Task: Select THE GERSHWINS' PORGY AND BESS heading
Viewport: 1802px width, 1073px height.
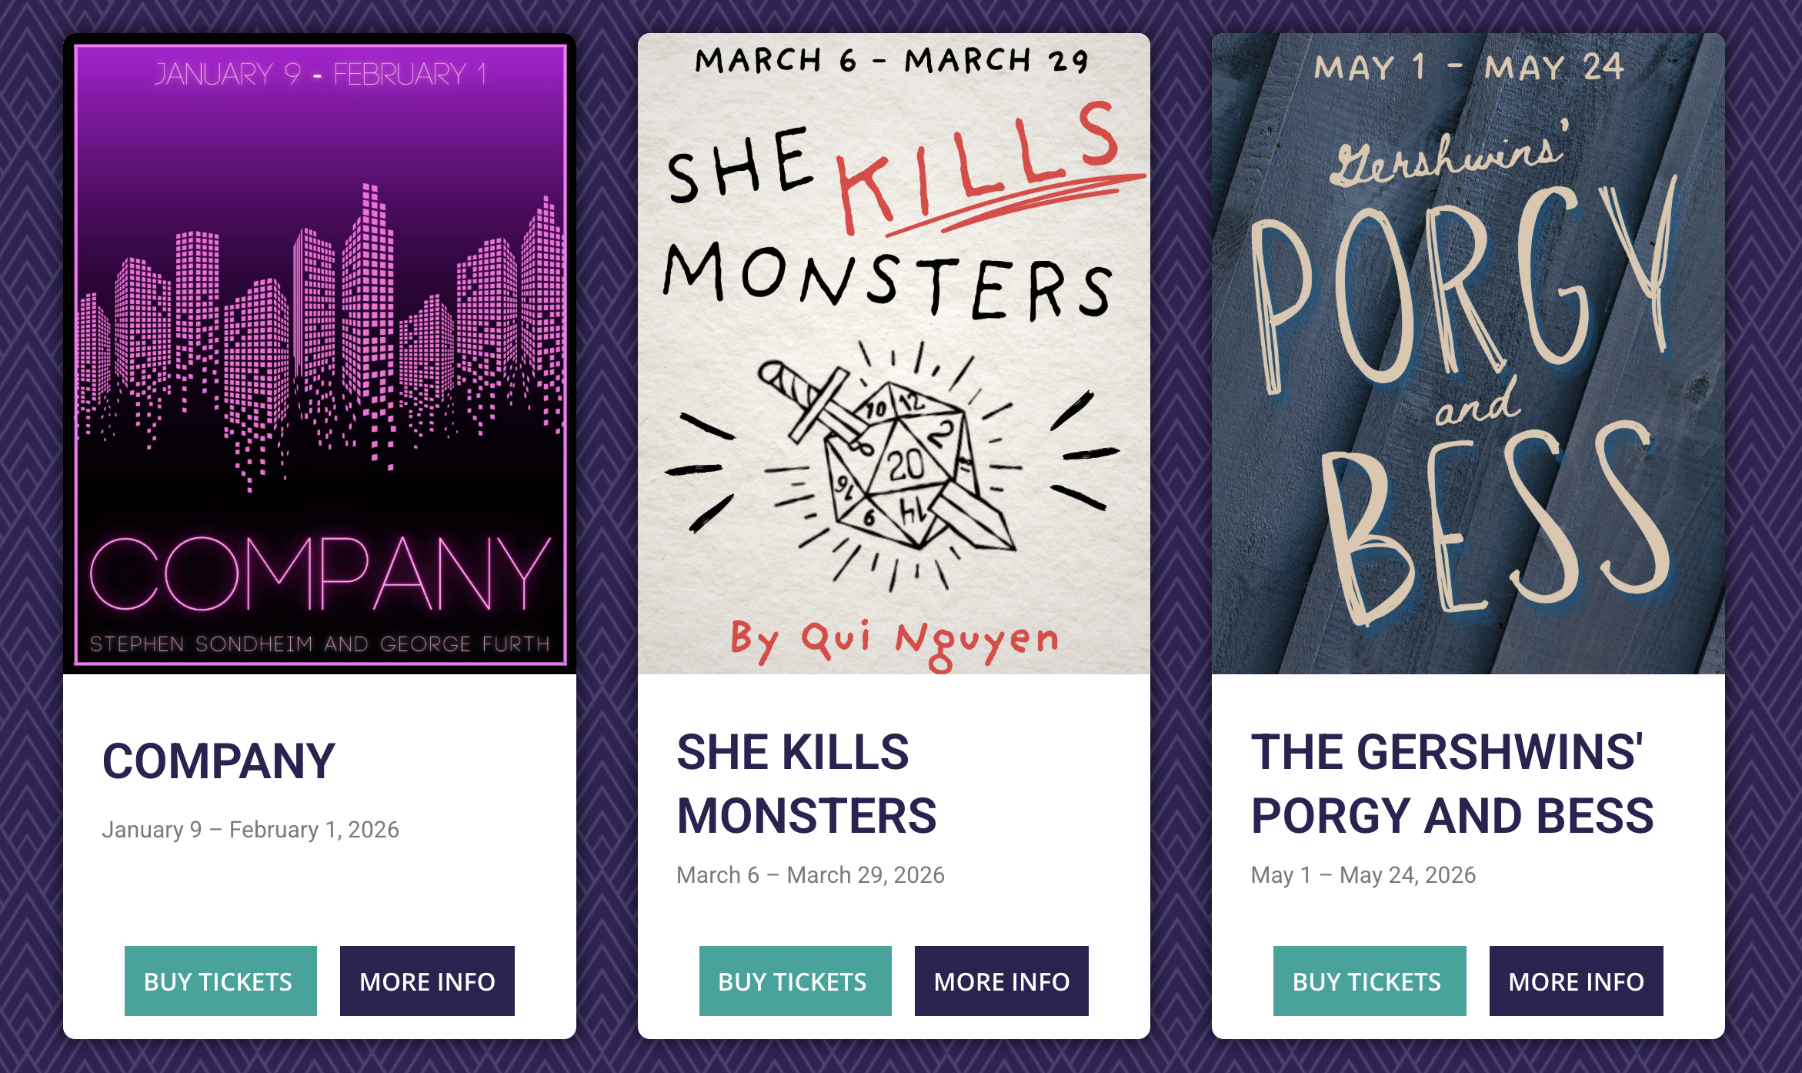Action: pyautogui.click(x=1452, y=784)
